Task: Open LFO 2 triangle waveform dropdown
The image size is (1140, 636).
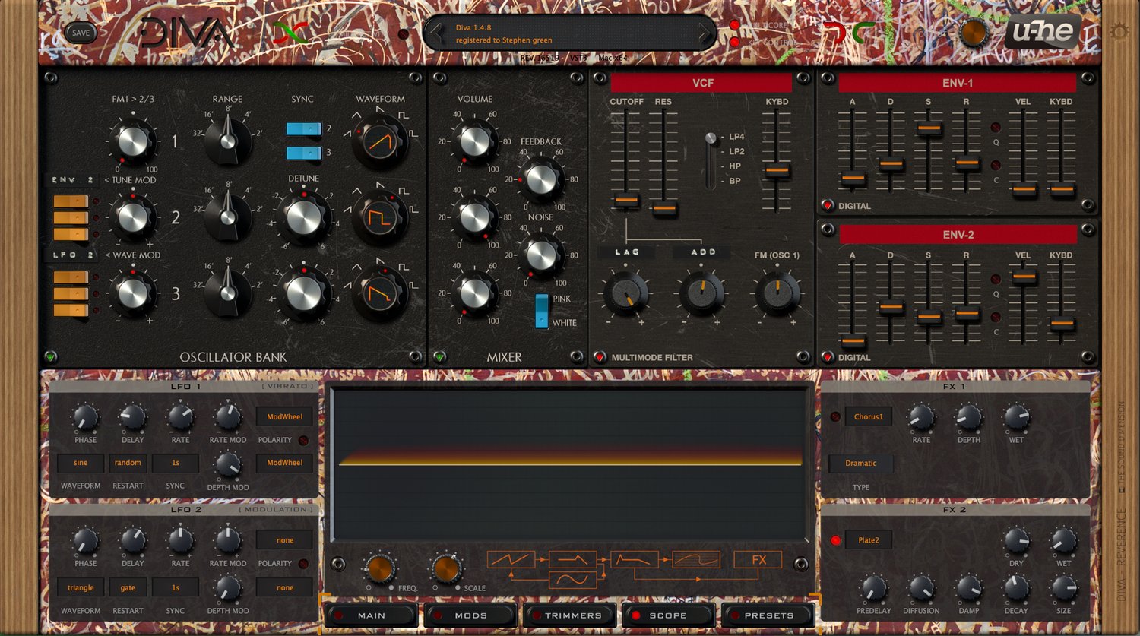Action: pos(81,587)
